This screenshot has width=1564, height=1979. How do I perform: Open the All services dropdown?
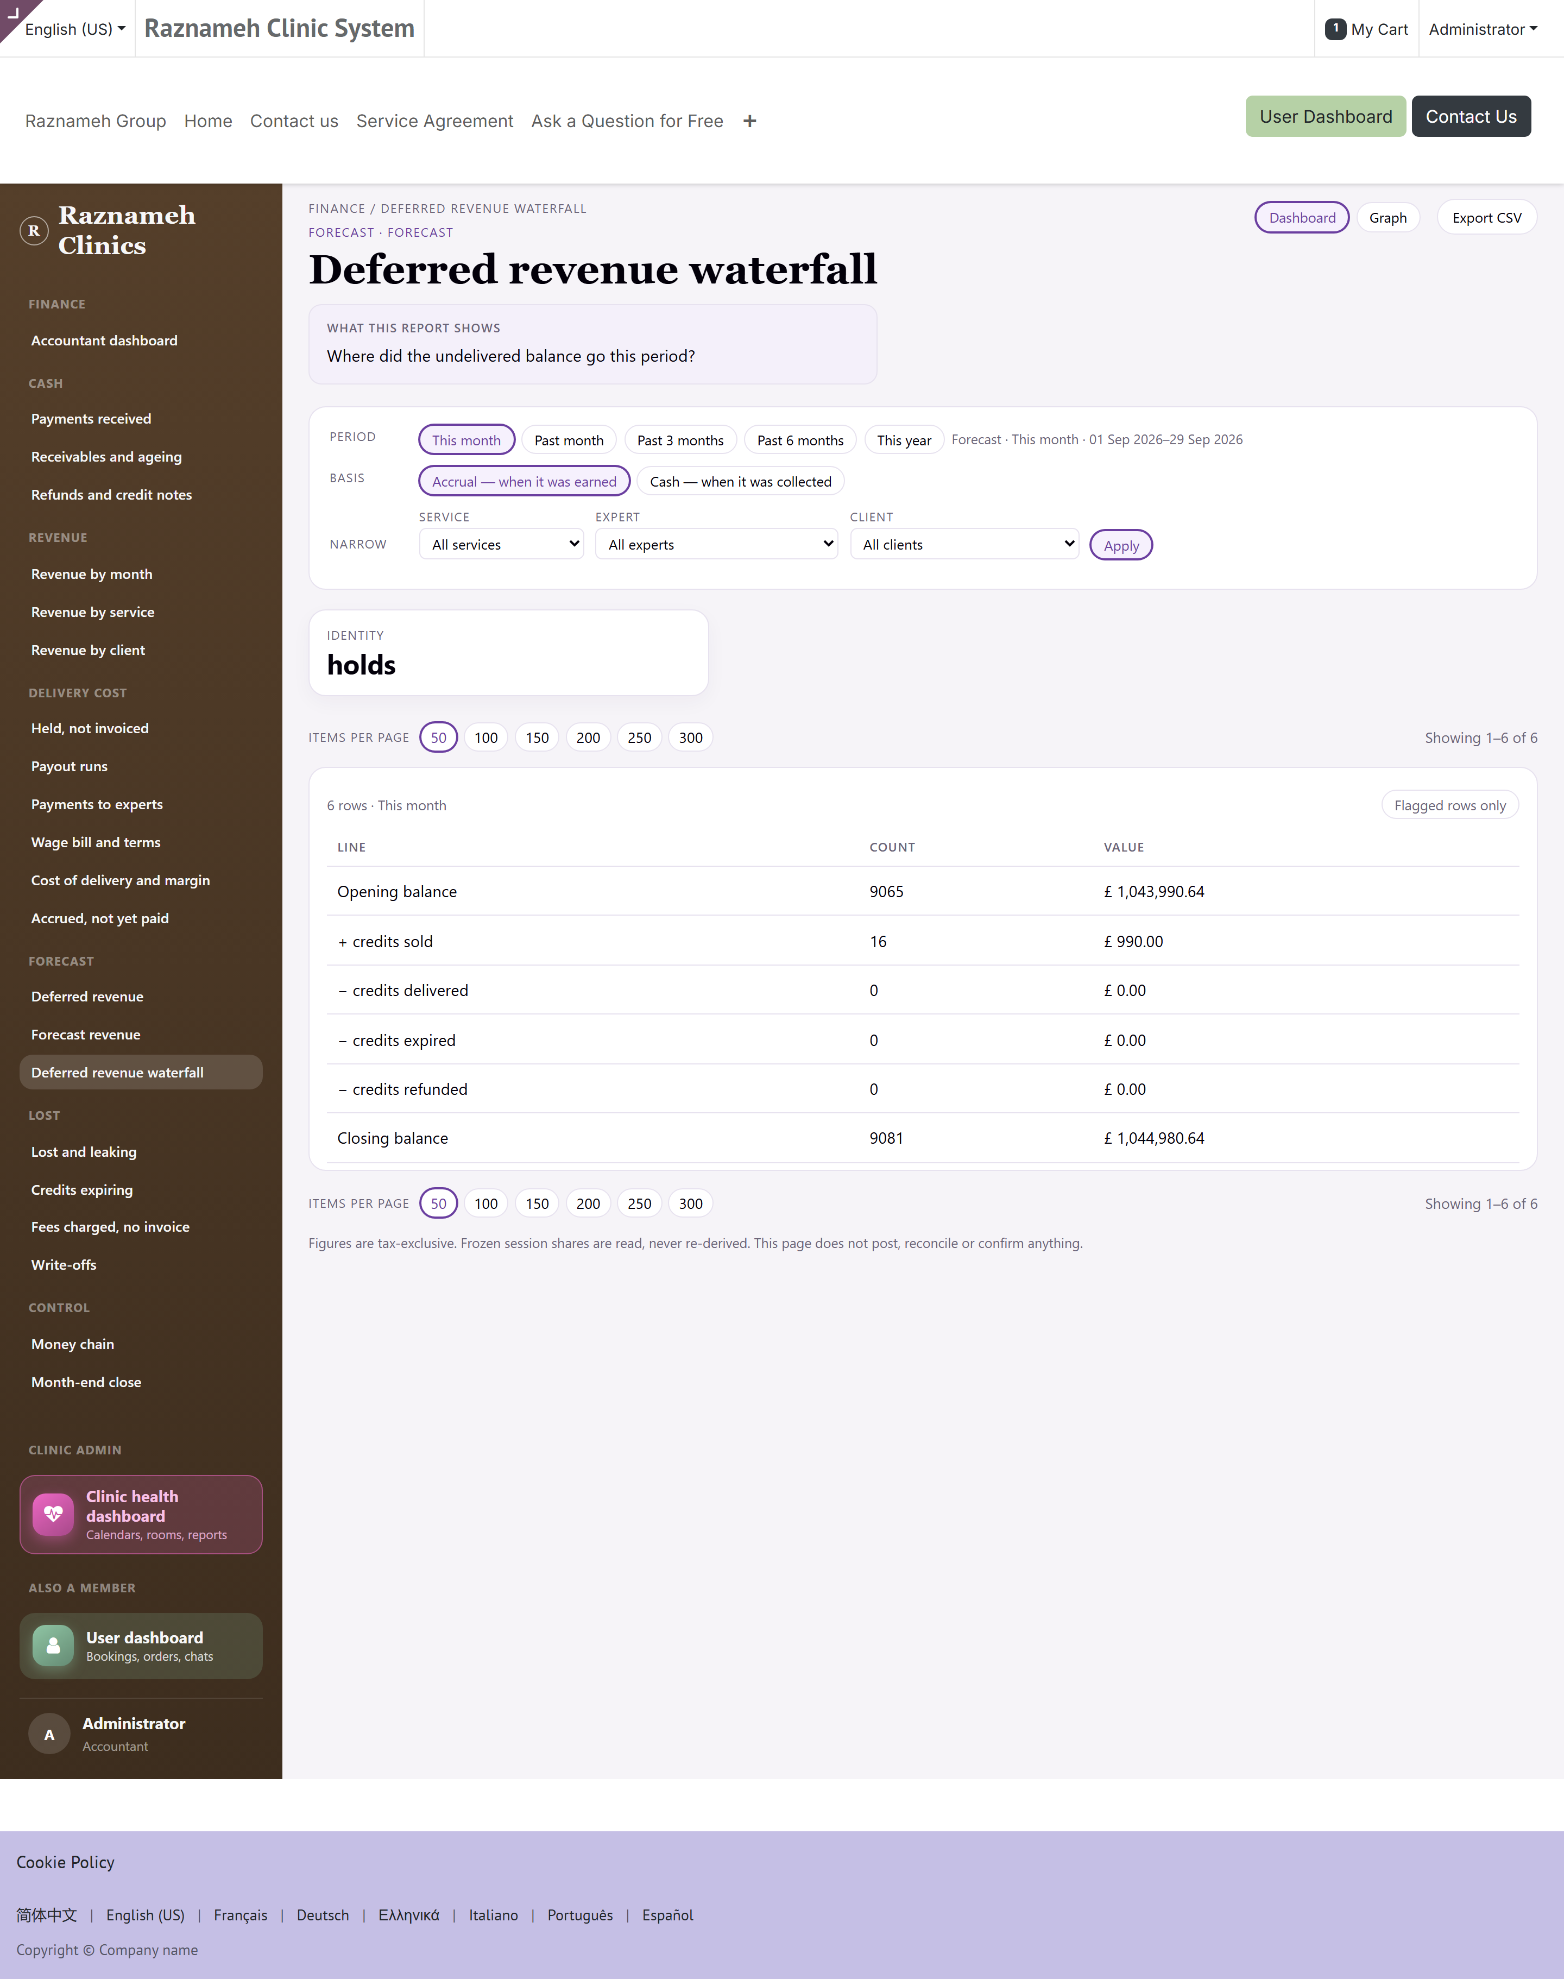click(x=502, y=544)
